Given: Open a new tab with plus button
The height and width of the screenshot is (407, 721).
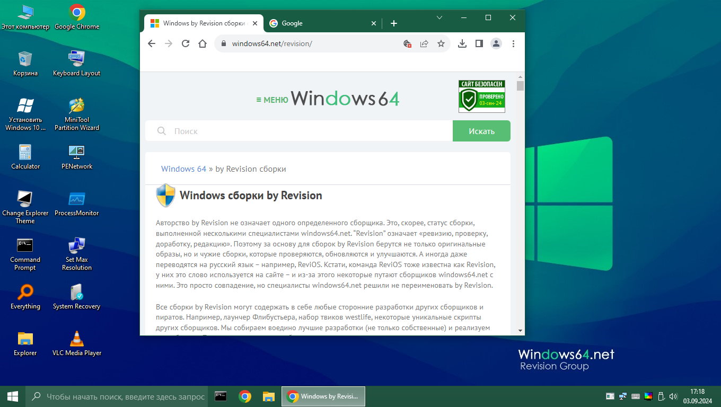Looking at the screenshot, I should click(393, 23).
